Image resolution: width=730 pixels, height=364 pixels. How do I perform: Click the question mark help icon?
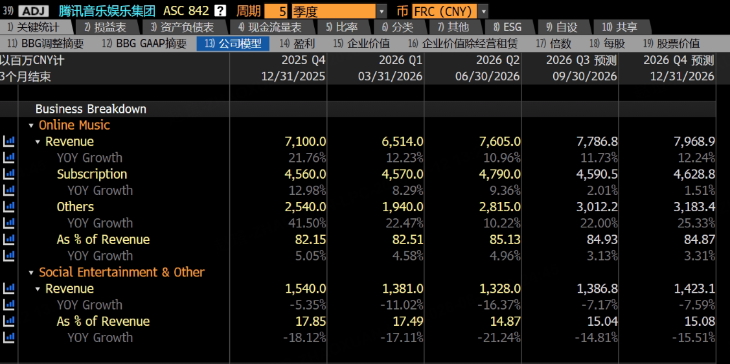click(220, 10)
